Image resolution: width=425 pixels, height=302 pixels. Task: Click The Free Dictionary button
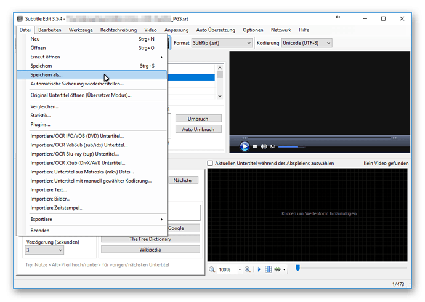coord(150,239)
